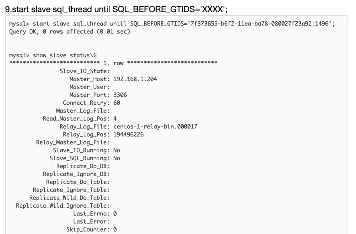Image resolution: width=356 pixels, height=234 pixels.
Task: Click the Replicate_Do_DB field label
Action: [83, 166]
